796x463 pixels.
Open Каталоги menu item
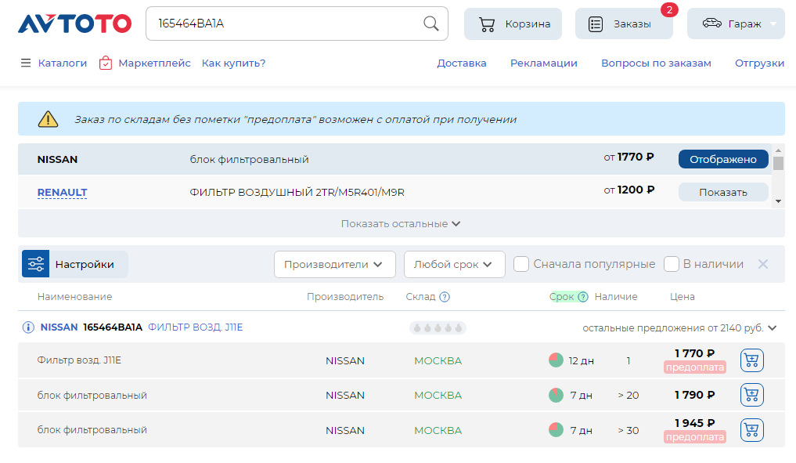[x=63, y=63]
